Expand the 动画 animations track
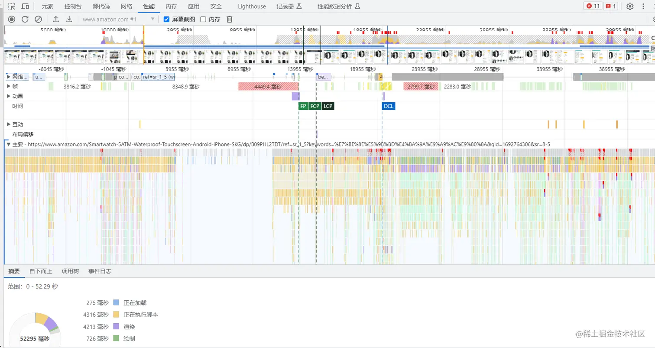655x348 pixels. click(8, 96)
